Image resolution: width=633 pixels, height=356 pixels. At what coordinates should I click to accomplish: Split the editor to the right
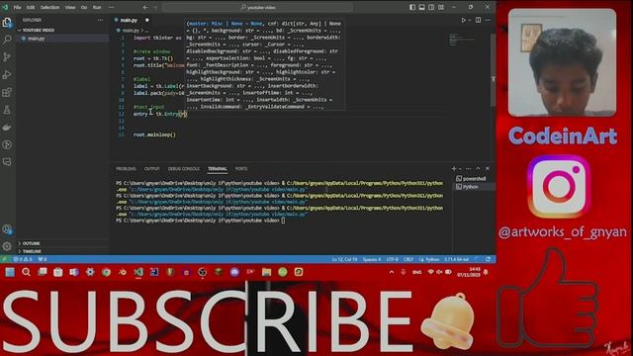coord(478,20)
